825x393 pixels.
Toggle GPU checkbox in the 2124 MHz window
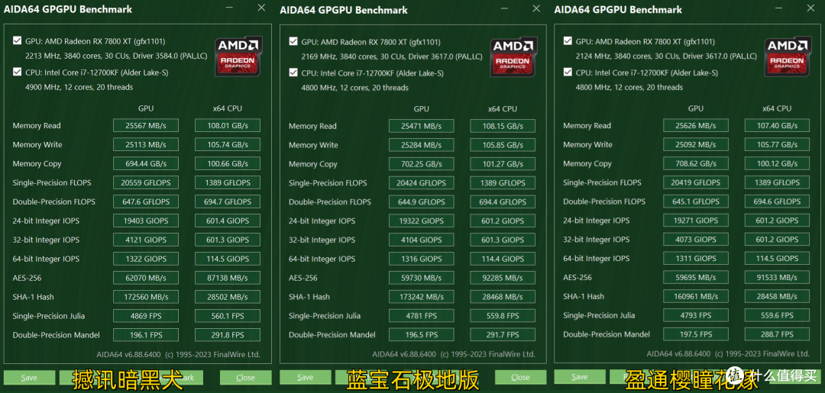click(568, 40)
